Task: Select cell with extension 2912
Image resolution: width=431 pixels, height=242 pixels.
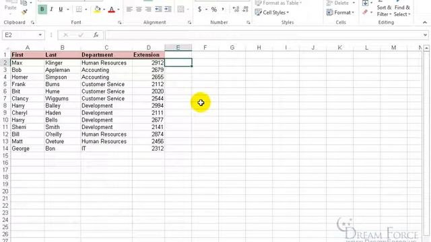Action: click(x=148, y=63)
